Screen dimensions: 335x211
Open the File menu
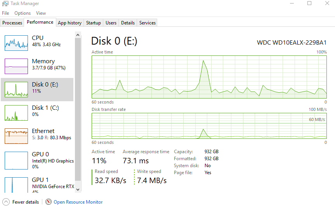(x=5, y=13)
